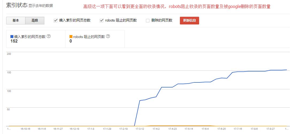
Task: Click the 索引状态 page heading
Action: pyautogui.click(x=17, y=5)
